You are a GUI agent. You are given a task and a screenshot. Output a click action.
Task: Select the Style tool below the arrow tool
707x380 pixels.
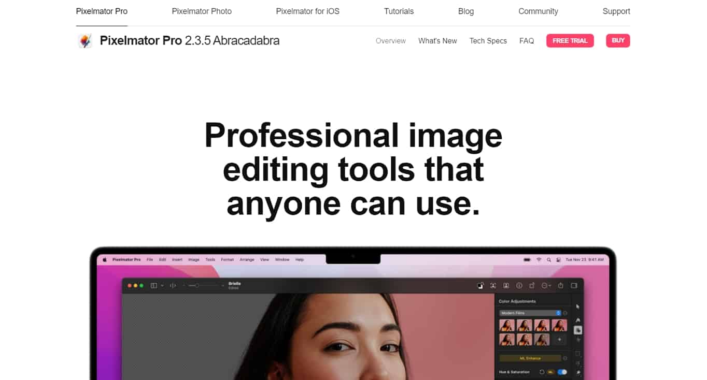coord(578,320)
